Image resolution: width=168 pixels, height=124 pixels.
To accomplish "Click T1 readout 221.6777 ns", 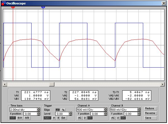I will [x=36, y=92].
